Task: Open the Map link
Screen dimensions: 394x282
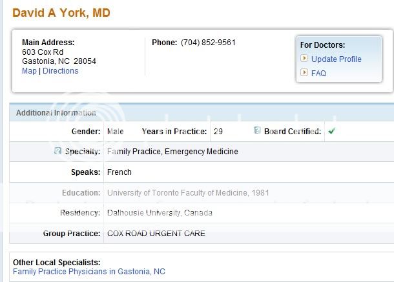Action: tap(29, 71)
